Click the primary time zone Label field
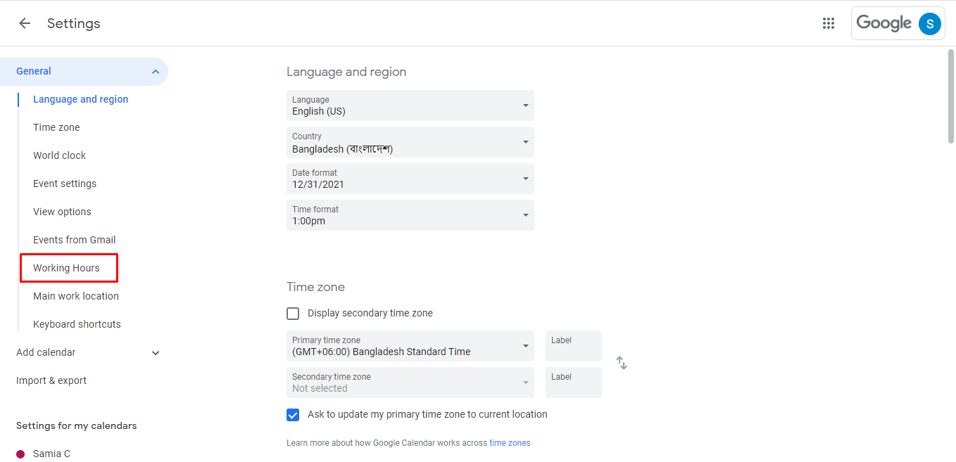 coord(573,346)
